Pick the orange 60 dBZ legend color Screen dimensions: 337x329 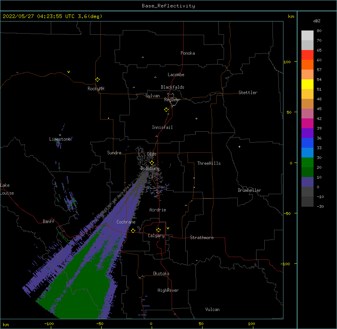click(x=307, y=64)
